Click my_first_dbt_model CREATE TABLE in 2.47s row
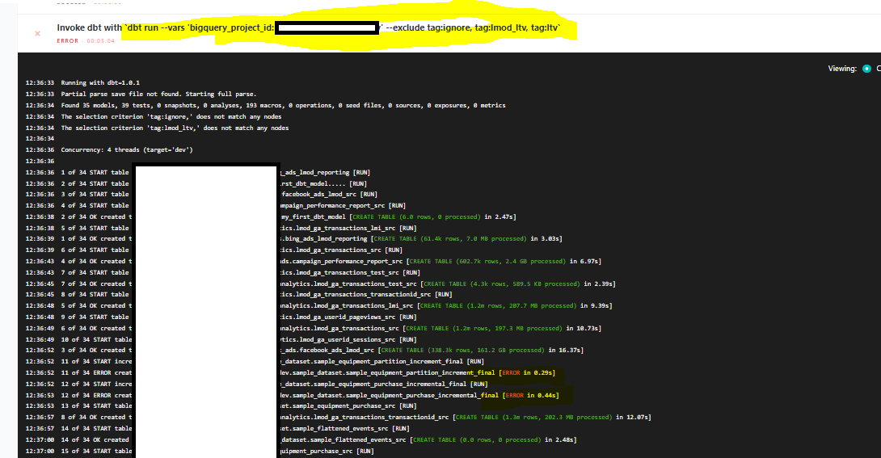 [x=271, y=216]
